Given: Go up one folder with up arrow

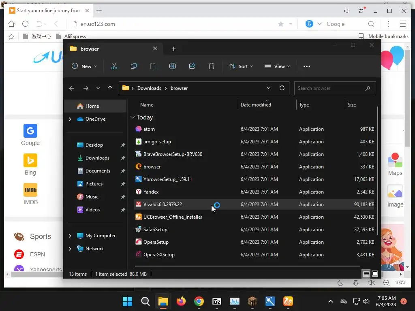Looking at the screenshot, I should pyautogui.click(x=110, y=88).
